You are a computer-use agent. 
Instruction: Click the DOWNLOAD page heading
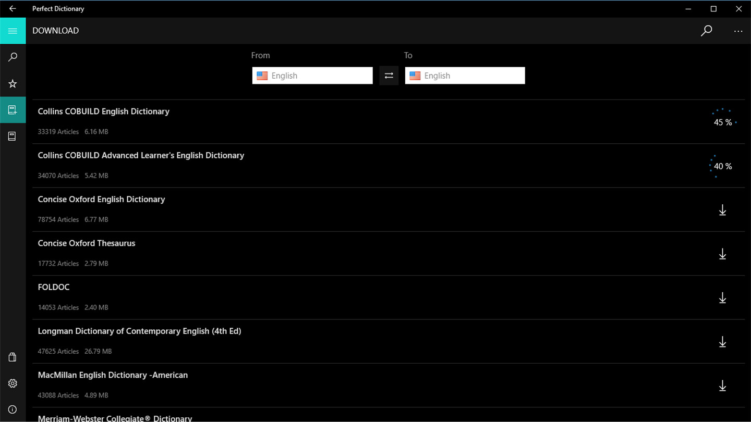point(56,31)
